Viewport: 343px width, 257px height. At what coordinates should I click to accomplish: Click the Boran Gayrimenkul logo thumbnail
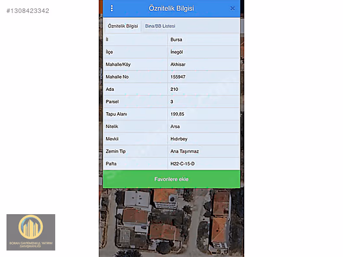tap(31, 232)
